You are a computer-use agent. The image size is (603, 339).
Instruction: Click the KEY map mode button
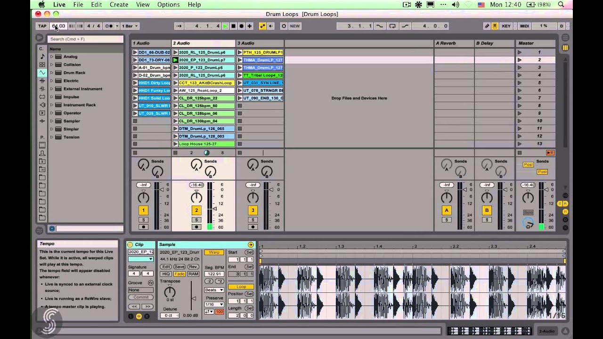[x=506, y=26]
